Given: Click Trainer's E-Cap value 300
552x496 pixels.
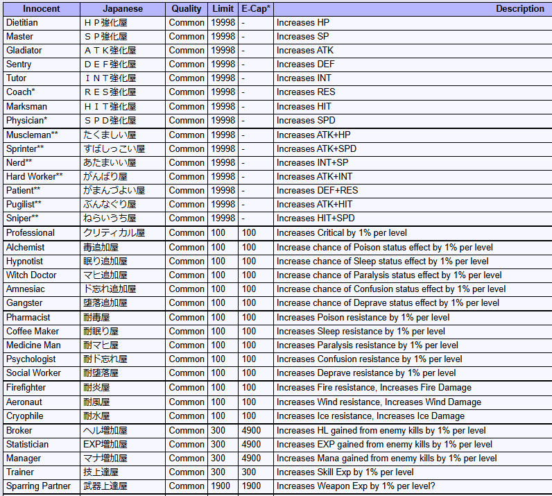Looking at the screenshot, I should (x=248, y=472).
